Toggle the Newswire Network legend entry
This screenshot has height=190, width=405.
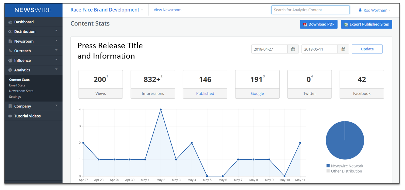click(x=345, y=166)
